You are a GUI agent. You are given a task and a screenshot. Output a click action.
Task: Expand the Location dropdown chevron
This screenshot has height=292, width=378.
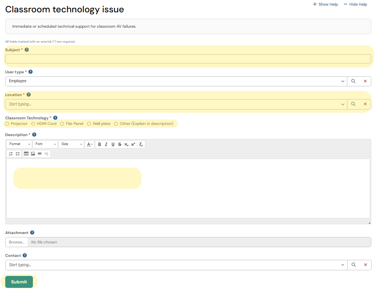click(342, 104)
